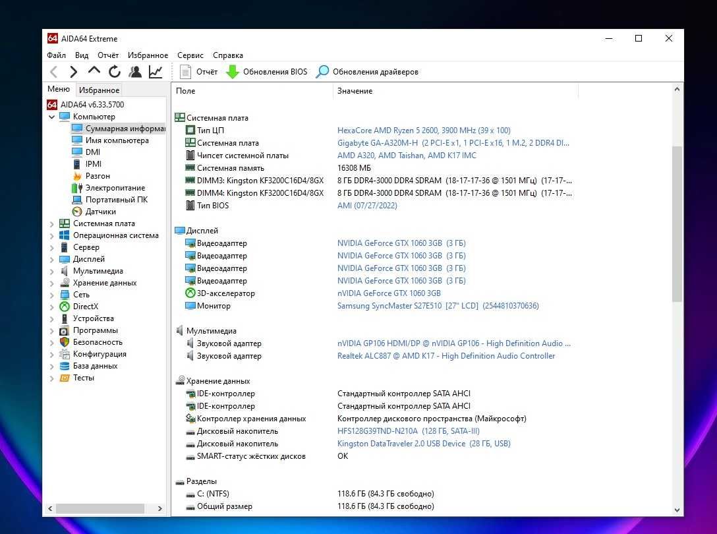Viewport: 717px width, 534px height.
Task: Click the vertical scrollbar thumb in details pane
Action: click(677, 224)
